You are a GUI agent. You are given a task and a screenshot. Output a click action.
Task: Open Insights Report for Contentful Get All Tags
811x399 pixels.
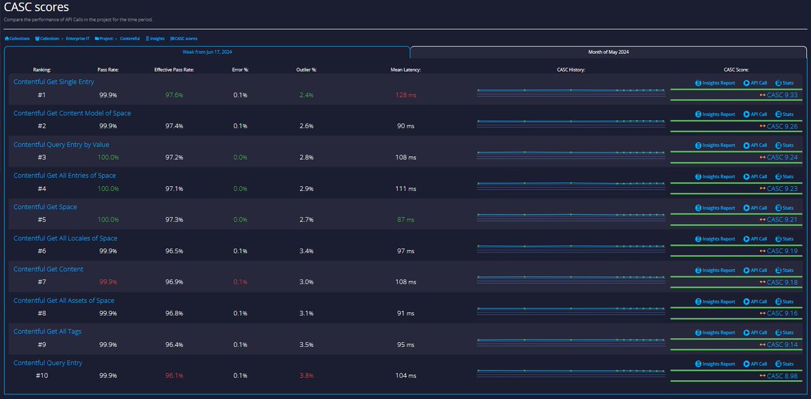point(715,333)
